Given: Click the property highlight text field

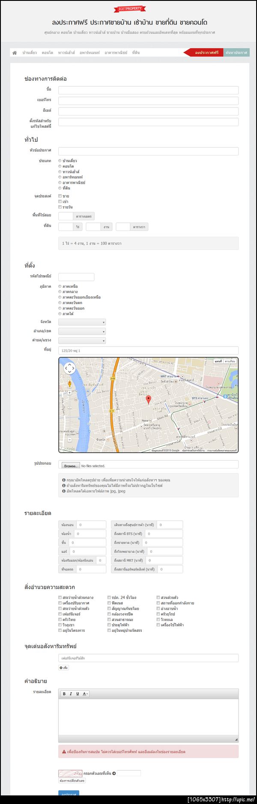Looking at the screenshot, I should click(x=148, y=658).
